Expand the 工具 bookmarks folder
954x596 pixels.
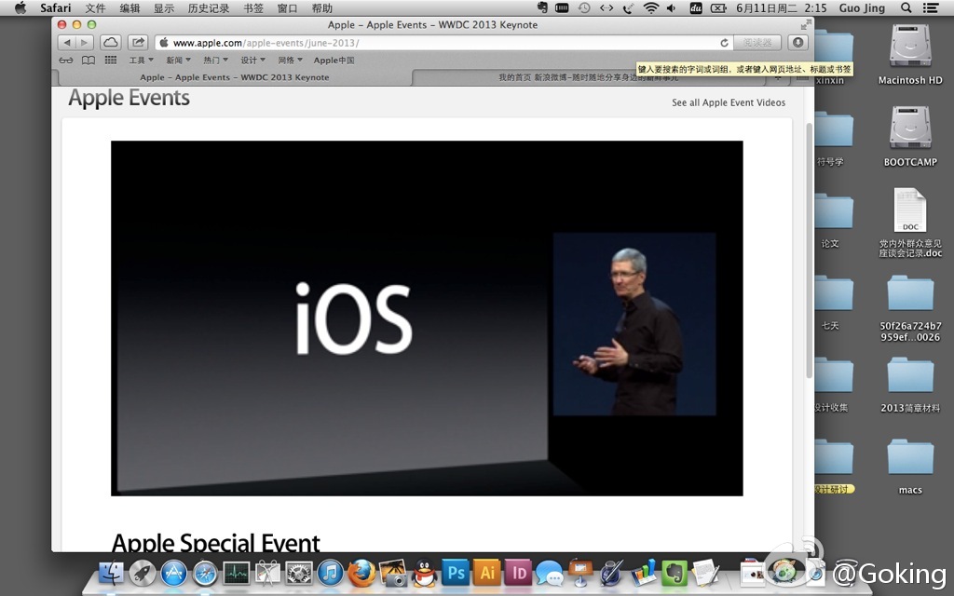pyautogui.click(x=142, y=61)
